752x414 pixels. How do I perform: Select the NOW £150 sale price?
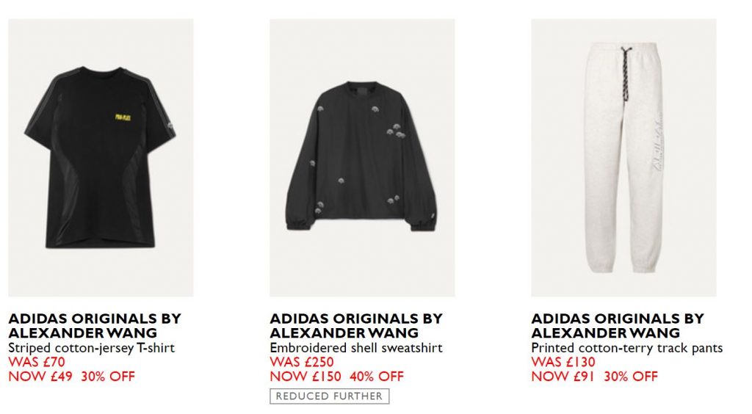click(x=305, y=377)
